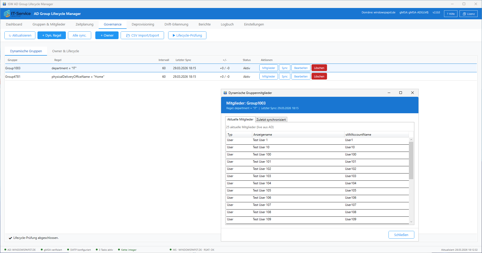Start the Lifecycle-Prüfung
482x253 pixels.
coord(187,36)
